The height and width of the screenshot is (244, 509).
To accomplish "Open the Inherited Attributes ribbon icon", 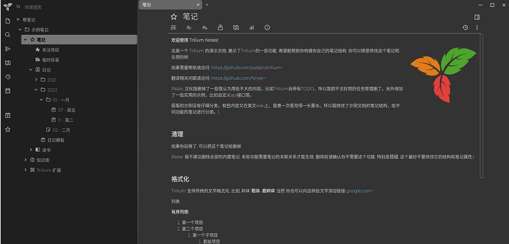I will tap(205, 27).
